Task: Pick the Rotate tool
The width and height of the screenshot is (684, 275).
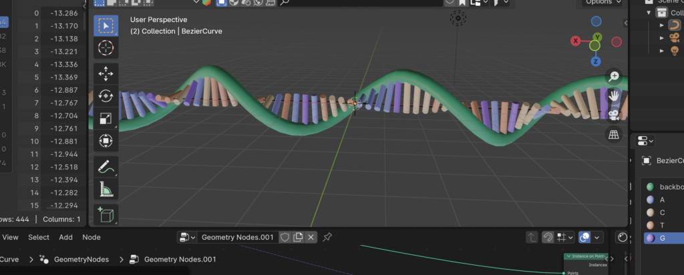Action: pos(106,96)
